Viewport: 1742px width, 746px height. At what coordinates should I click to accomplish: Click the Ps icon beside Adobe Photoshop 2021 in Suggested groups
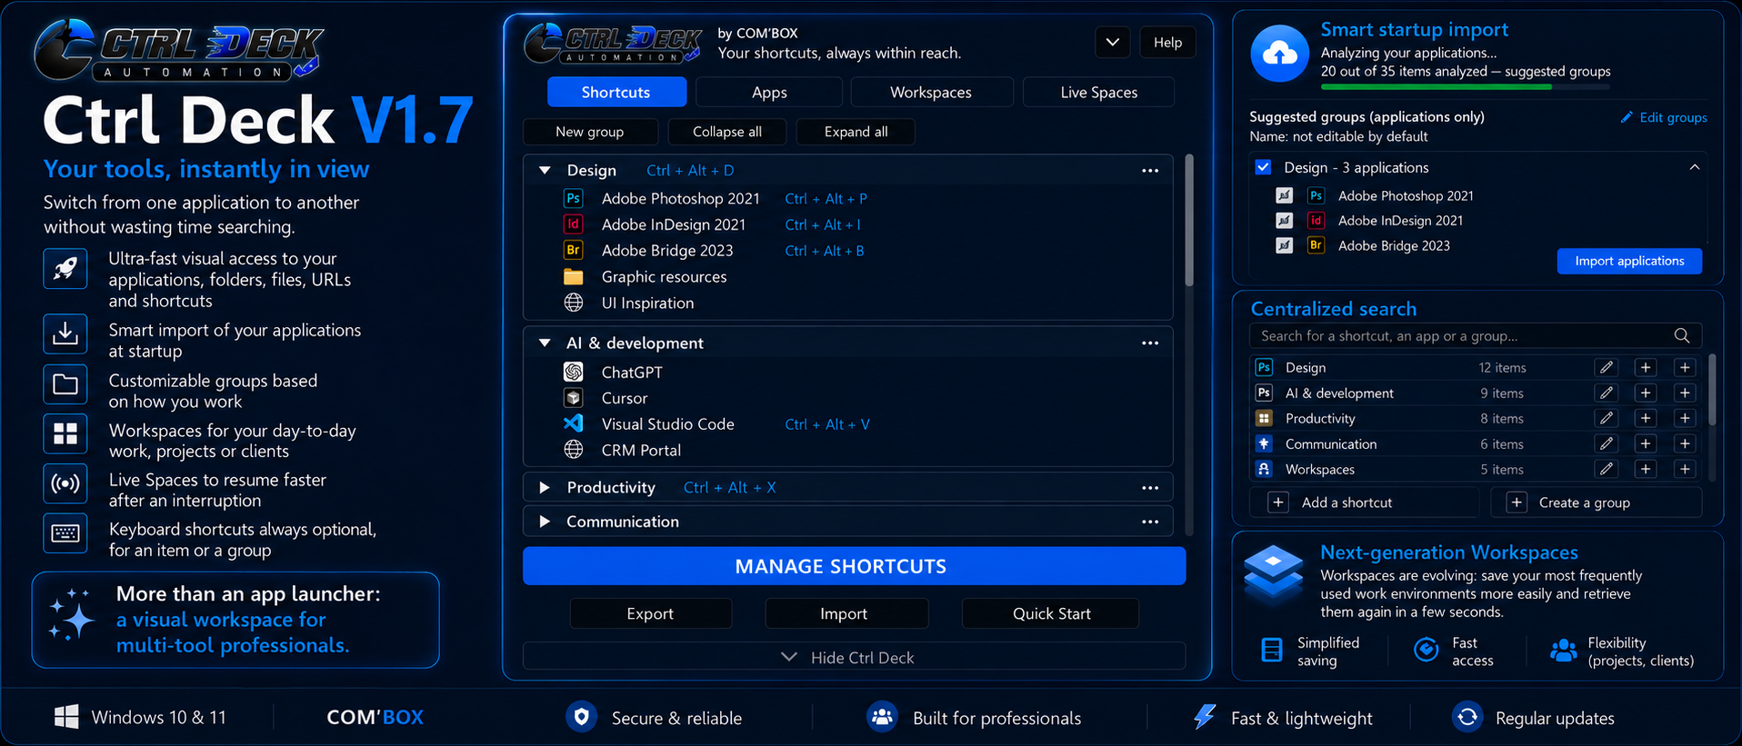click(x=1316, y=195)
